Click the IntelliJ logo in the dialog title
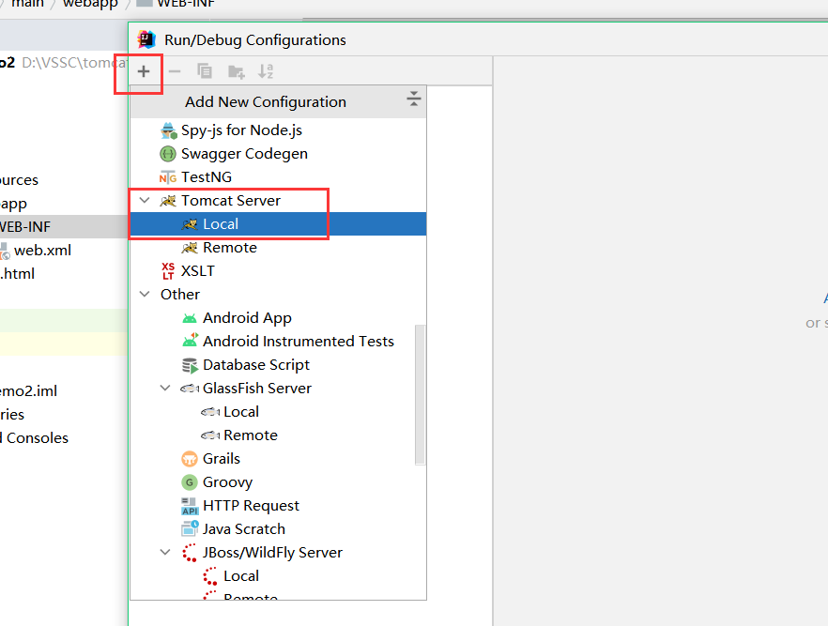The width and height of the screenshot is (828, 626). pyautogui.click(x=146, y=39)
